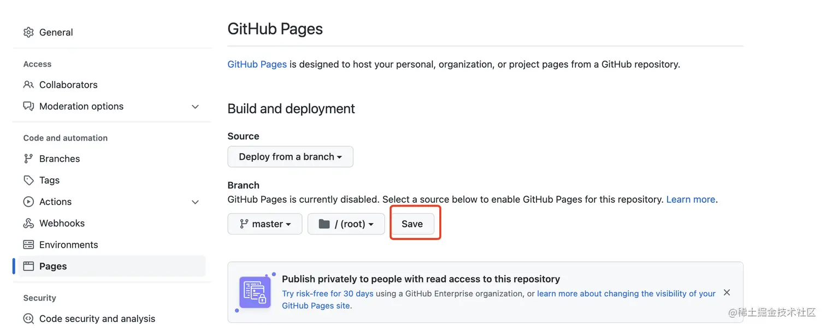Click the Webhooks icon in sidebar
Screen dimensions: 826x328
28,223
